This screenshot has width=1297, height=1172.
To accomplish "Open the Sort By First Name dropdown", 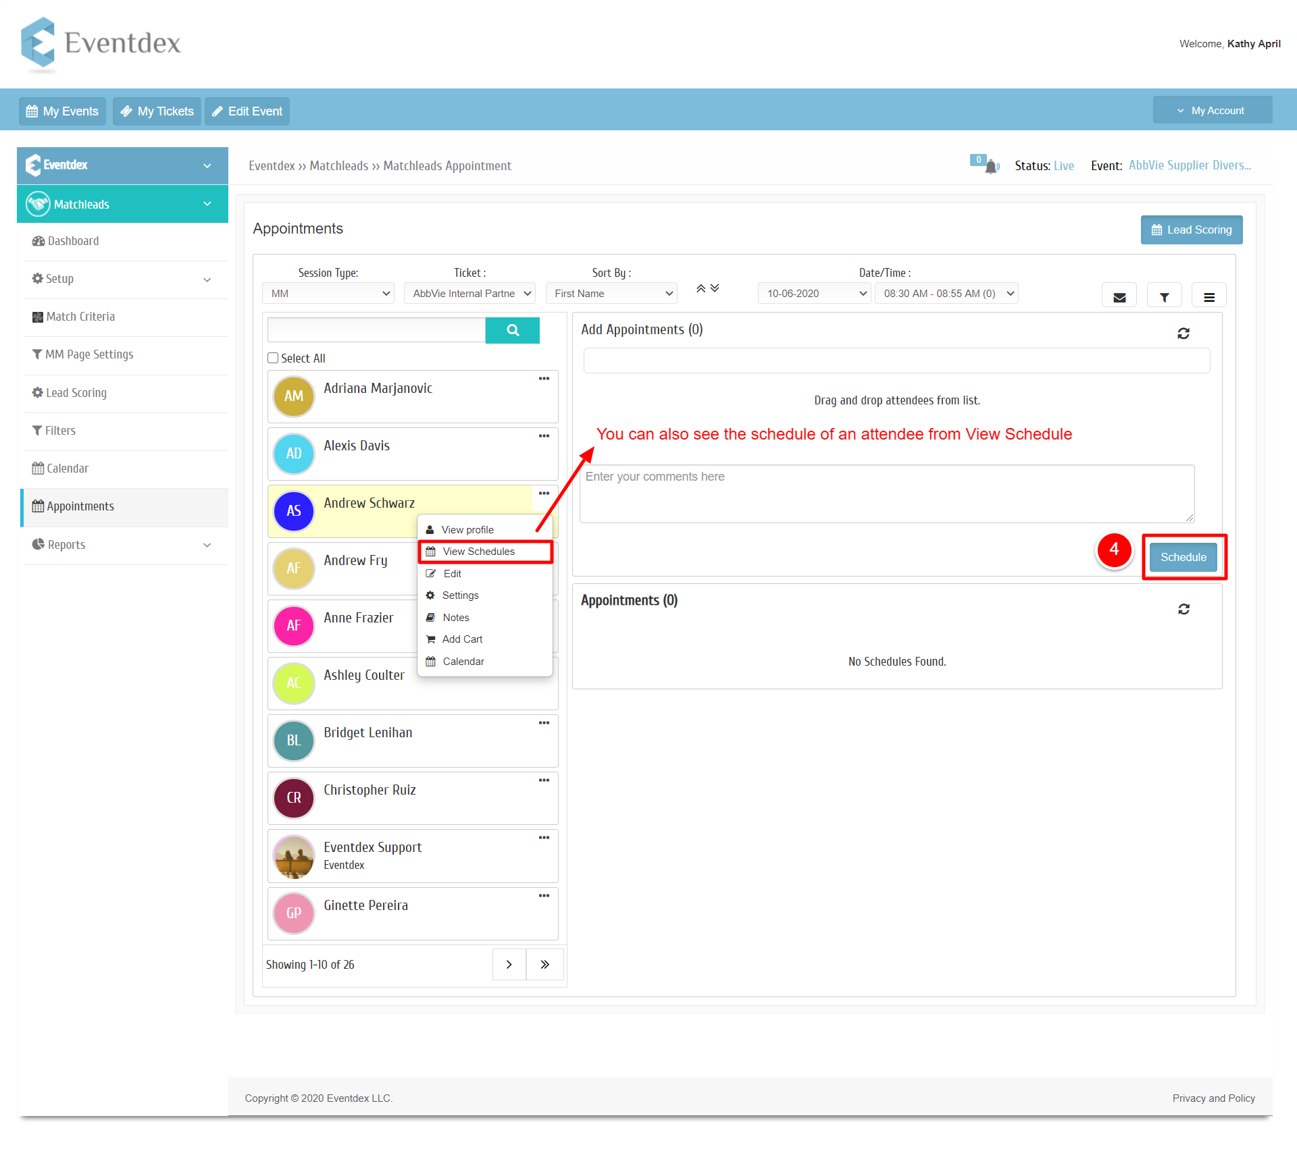I will point(611,294).
